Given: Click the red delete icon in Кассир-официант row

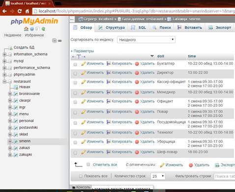Looking at the screenshot, I should pos(137,82).
